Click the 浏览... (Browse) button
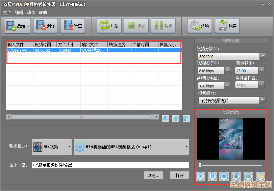This screenshot has width=274, height=191. pos(153,175)
